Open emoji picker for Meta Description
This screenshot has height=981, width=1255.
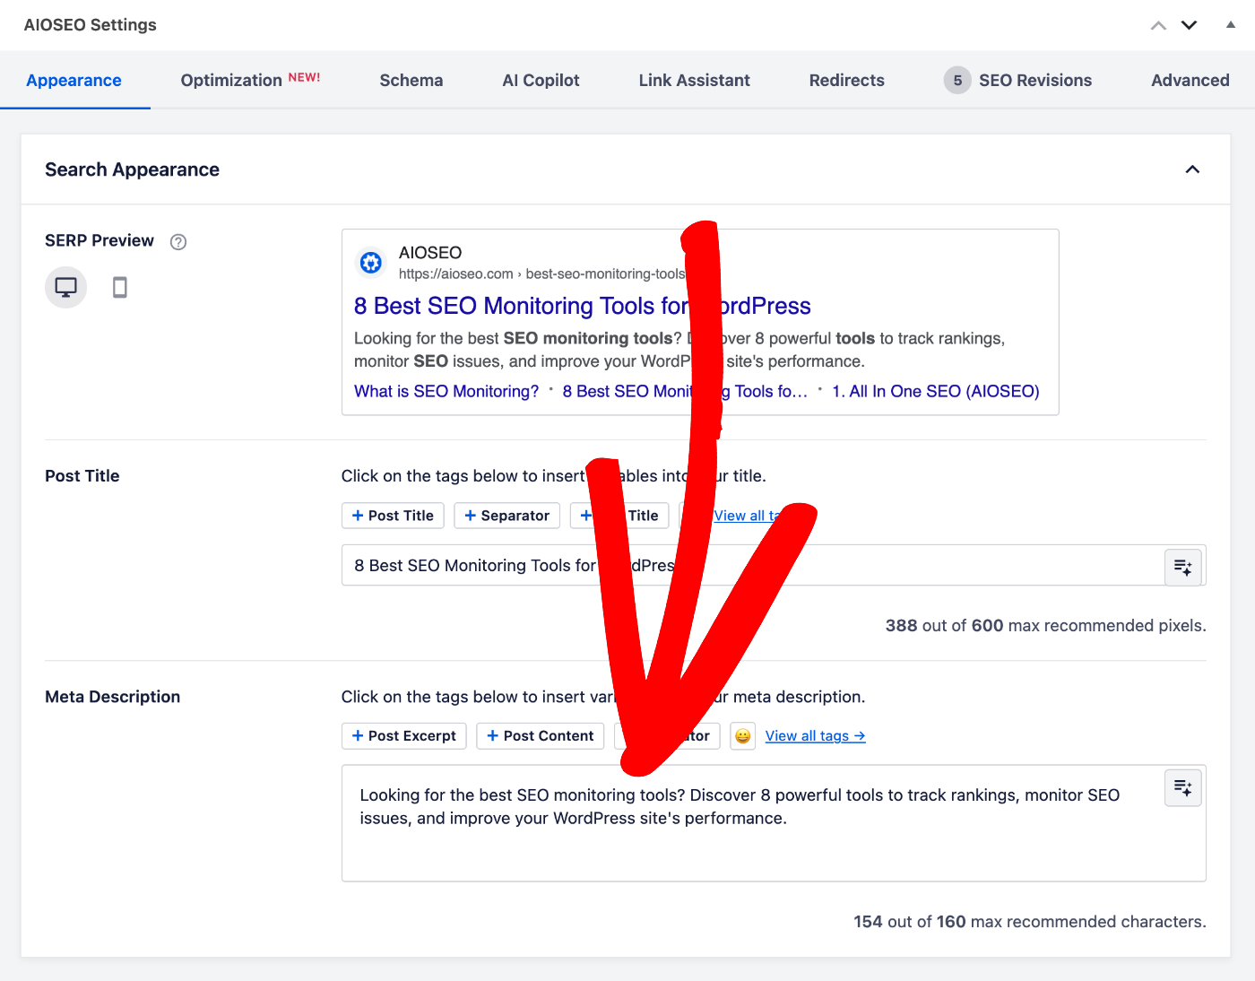coord(742,736)
